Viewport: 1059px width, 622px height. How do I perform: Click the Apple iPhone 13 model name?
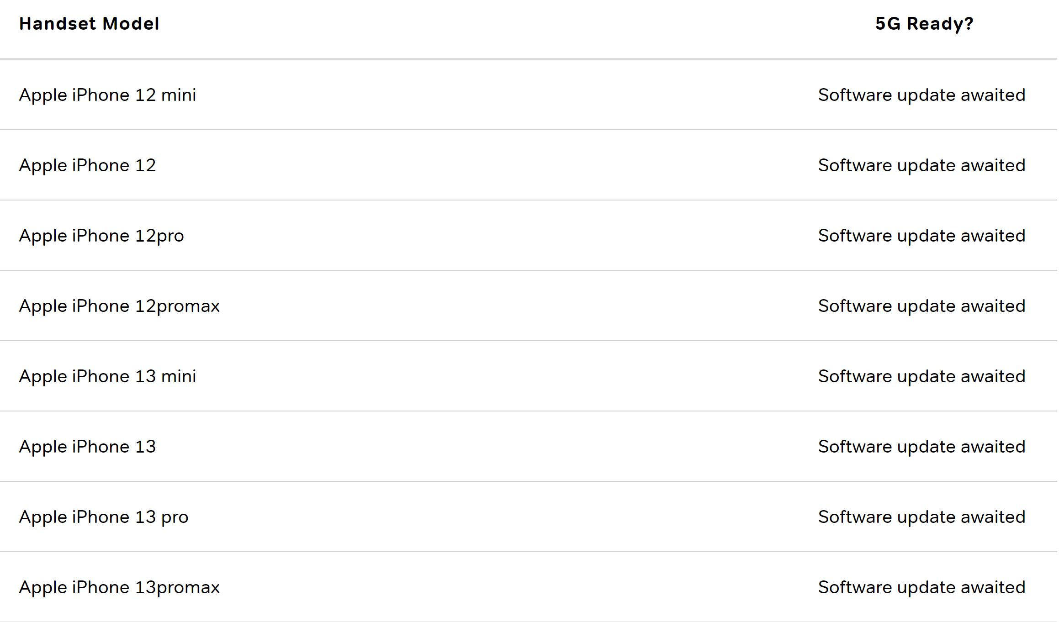click(x=87, y=447)
